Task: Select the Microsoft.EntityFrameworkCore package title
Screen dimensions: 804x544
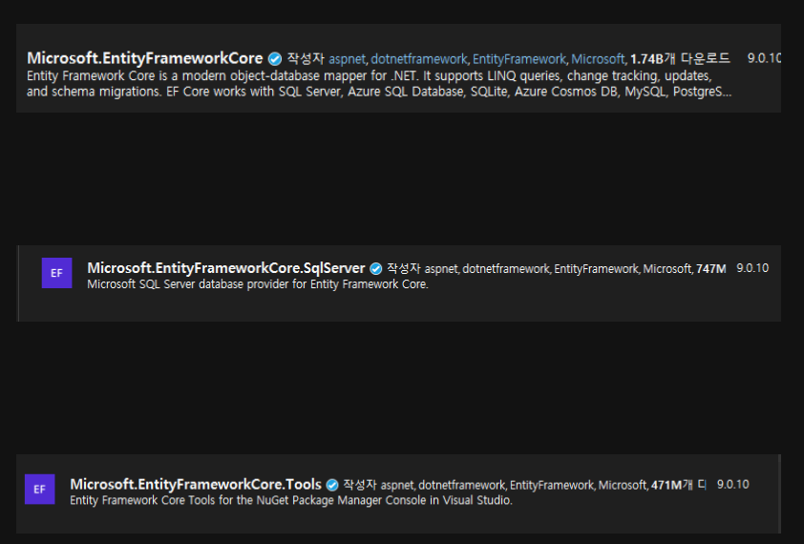Action: point(144,58)
